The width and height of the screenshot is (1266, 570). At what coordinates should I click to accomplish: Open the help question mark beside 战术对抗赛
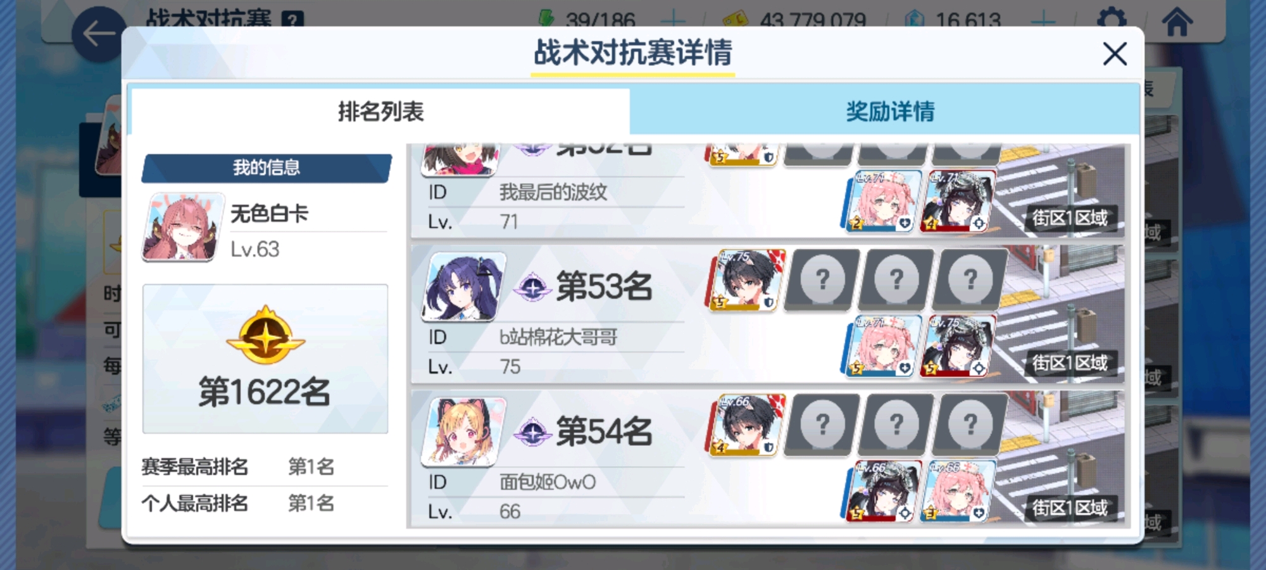pyautogui.click(x=292, y=19)
